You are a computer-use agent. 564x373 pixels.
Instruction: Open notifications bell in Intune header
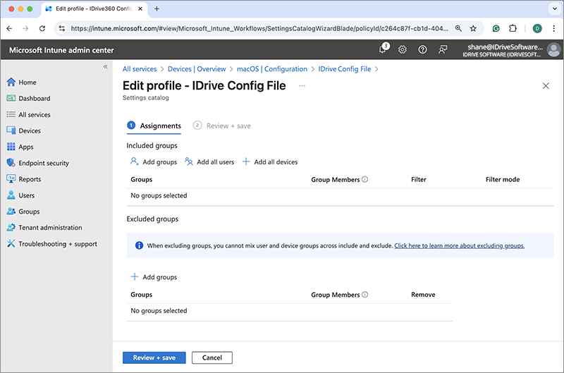click(x=383, y=49)
